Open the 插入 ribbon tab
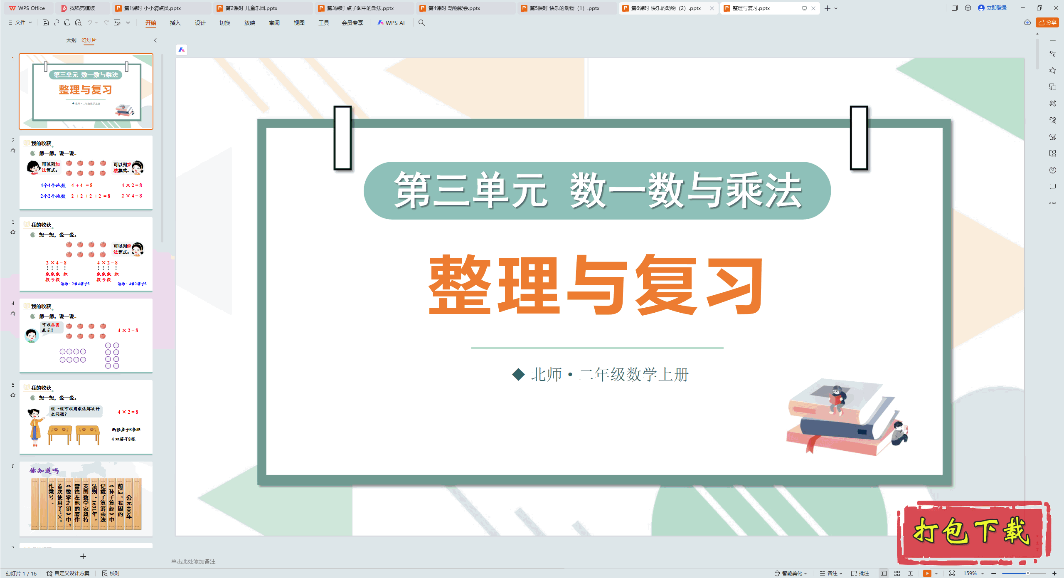 pos(175,23)
